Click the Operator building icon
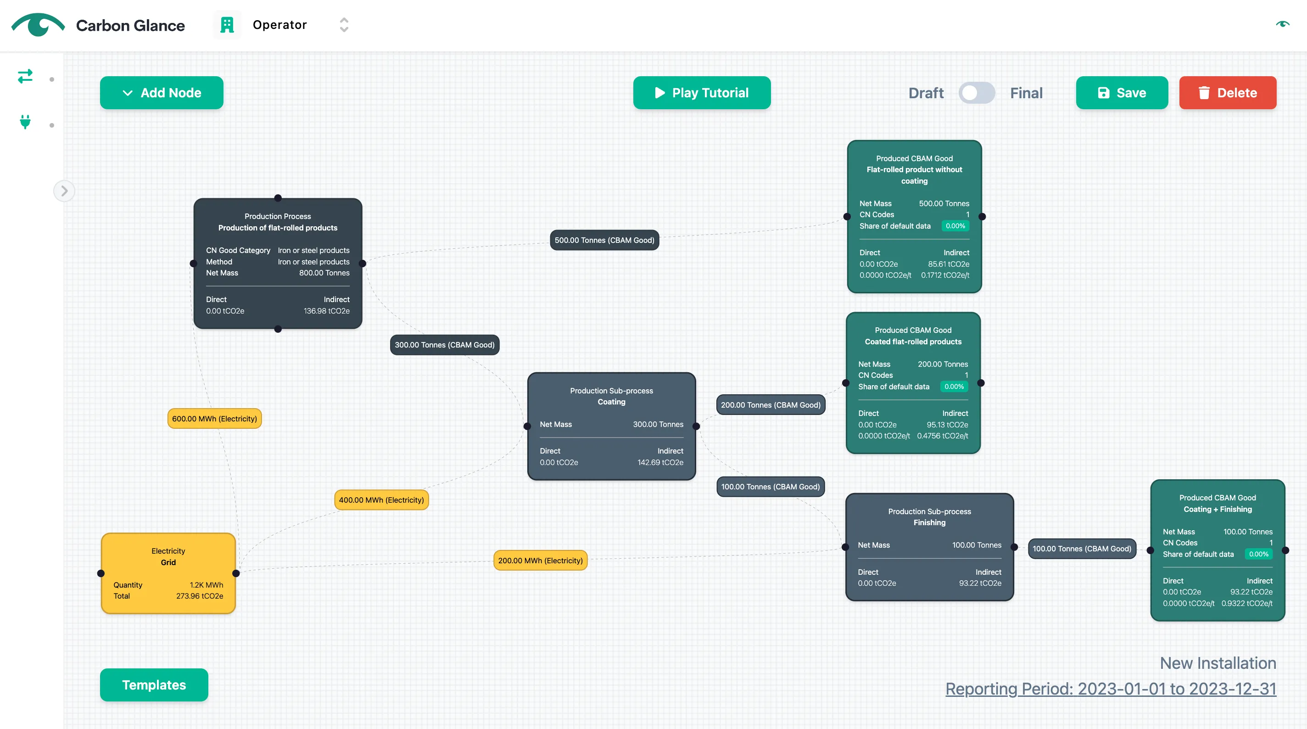Viewport: 1307px width, 729px height. pyautogui.click(x=227, y=25)
